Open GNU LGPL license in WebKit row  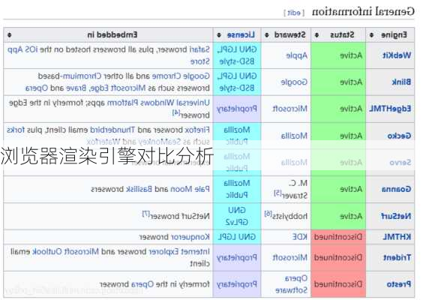(x=237, y=49)
